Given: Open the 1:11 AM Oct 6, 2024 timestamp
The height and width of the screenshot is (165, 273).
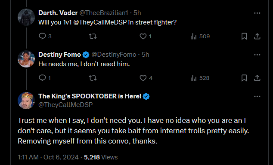Looking at the screenshot, I should (48, 157).
